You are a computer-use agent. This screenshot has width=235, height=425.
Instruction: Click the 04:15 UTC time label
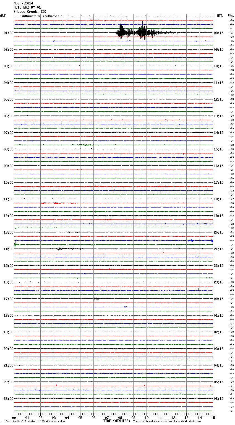click(x=219, y=365)
